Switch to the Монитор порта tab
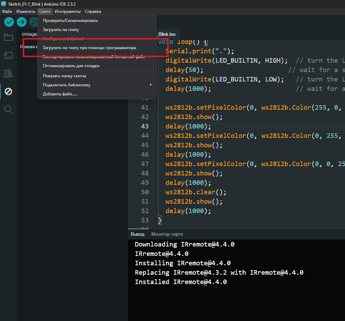The image size is (345, 321). click(x=167, y=234)
